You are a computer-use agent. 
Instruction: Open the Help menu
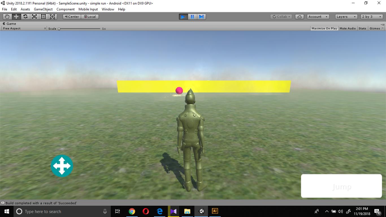(x=122, y=9)
